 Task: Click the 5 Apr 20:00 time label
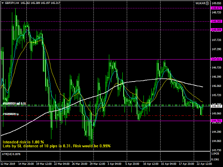click(132, 164)
